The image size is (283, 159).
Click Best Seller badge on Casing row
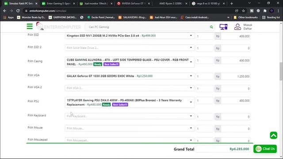(x=111, y=64)
